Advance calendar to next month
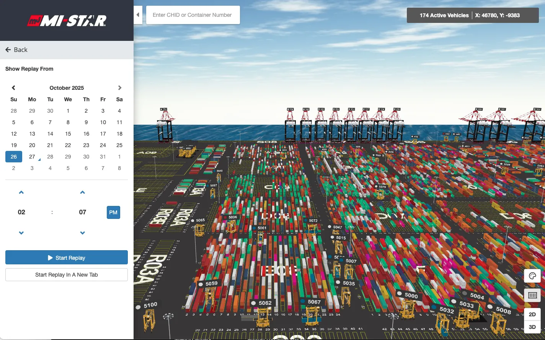 (x=119, y=88)
